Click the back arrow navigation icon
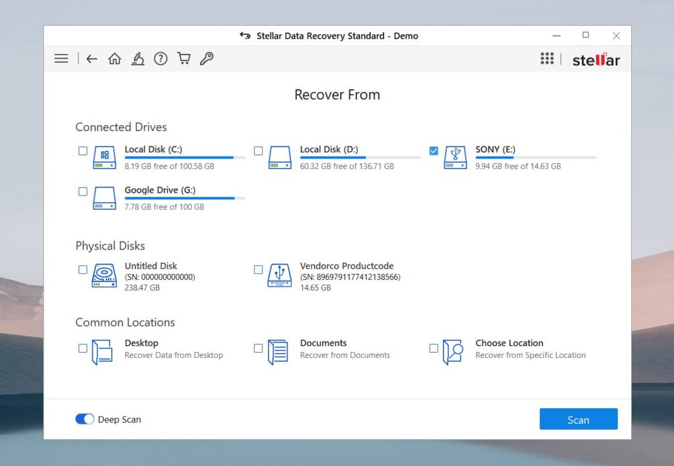The height and width of the screenshot is (466, 674). click(x=91, y=59)
